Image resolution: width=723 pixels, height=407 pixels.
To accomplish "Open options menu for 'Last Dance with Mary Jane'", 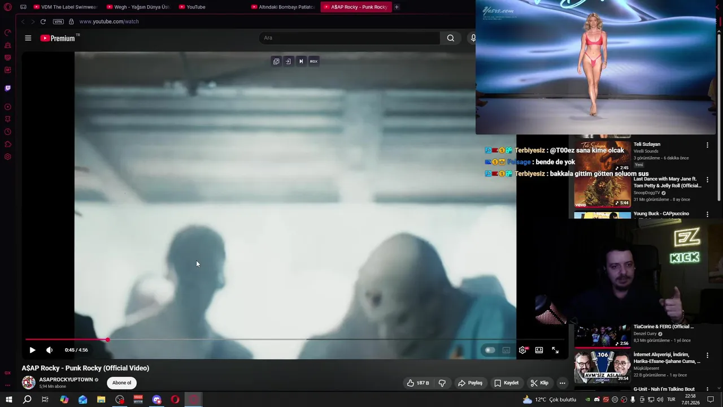I will pos(707,180).
